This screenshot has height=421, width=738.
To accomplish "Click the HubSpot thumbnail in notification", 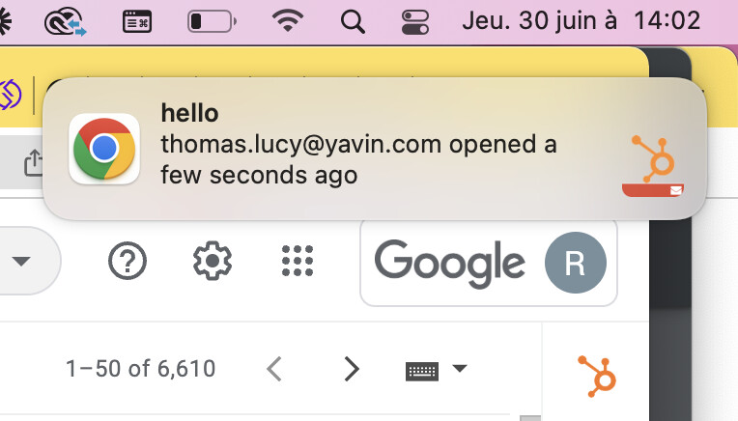I will (x=653, y=165).
